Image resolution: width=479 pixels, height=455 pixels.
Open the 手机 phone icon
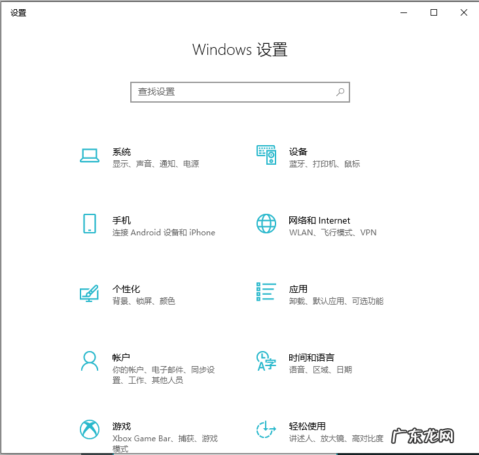90,224
